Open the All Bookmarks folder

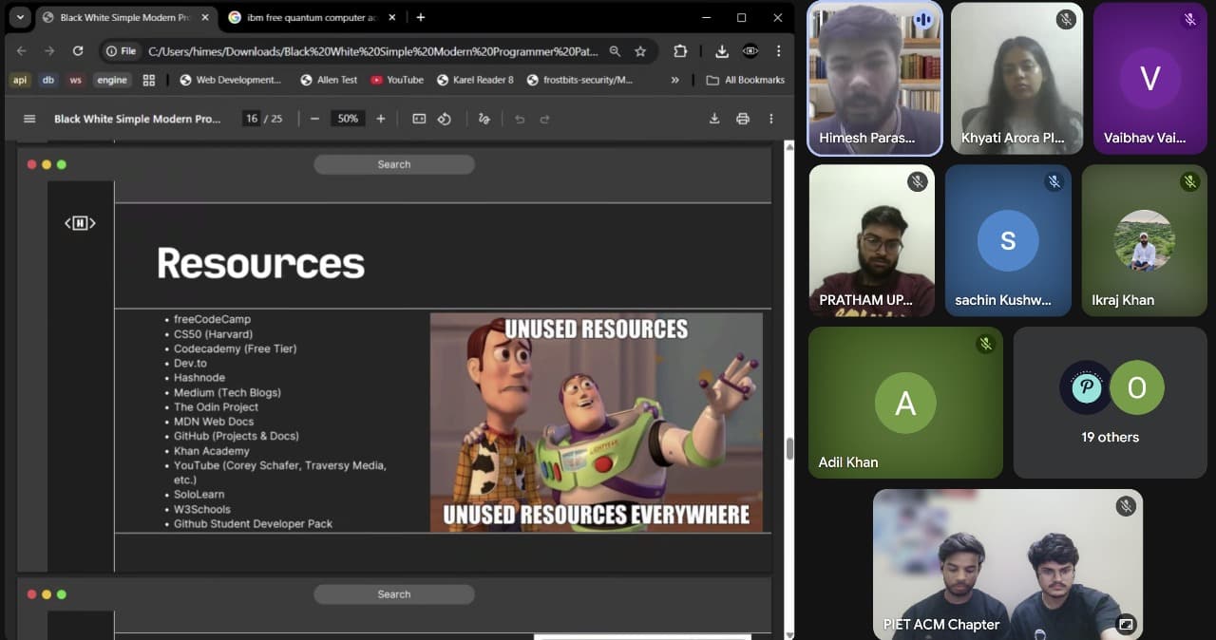[746, 80]
